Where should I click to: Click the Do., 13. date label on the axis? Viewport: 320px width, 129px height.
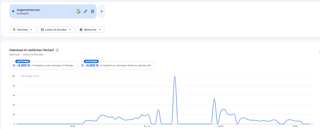147,126
